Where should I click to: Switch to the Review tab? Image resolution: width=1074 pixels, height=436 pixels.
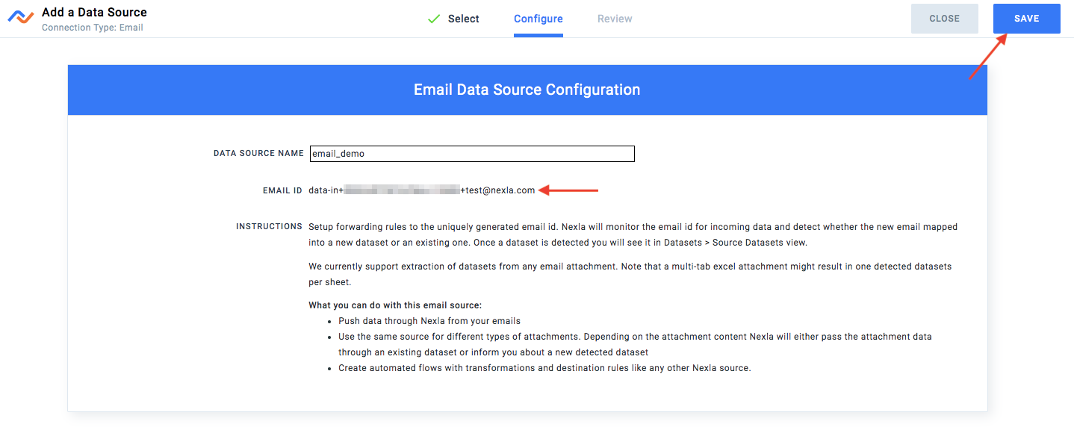(x=614, y=19)
